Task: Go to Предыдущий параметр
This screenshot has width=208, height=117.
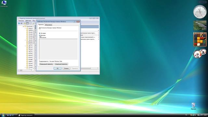Action: (x=46, y=64)
